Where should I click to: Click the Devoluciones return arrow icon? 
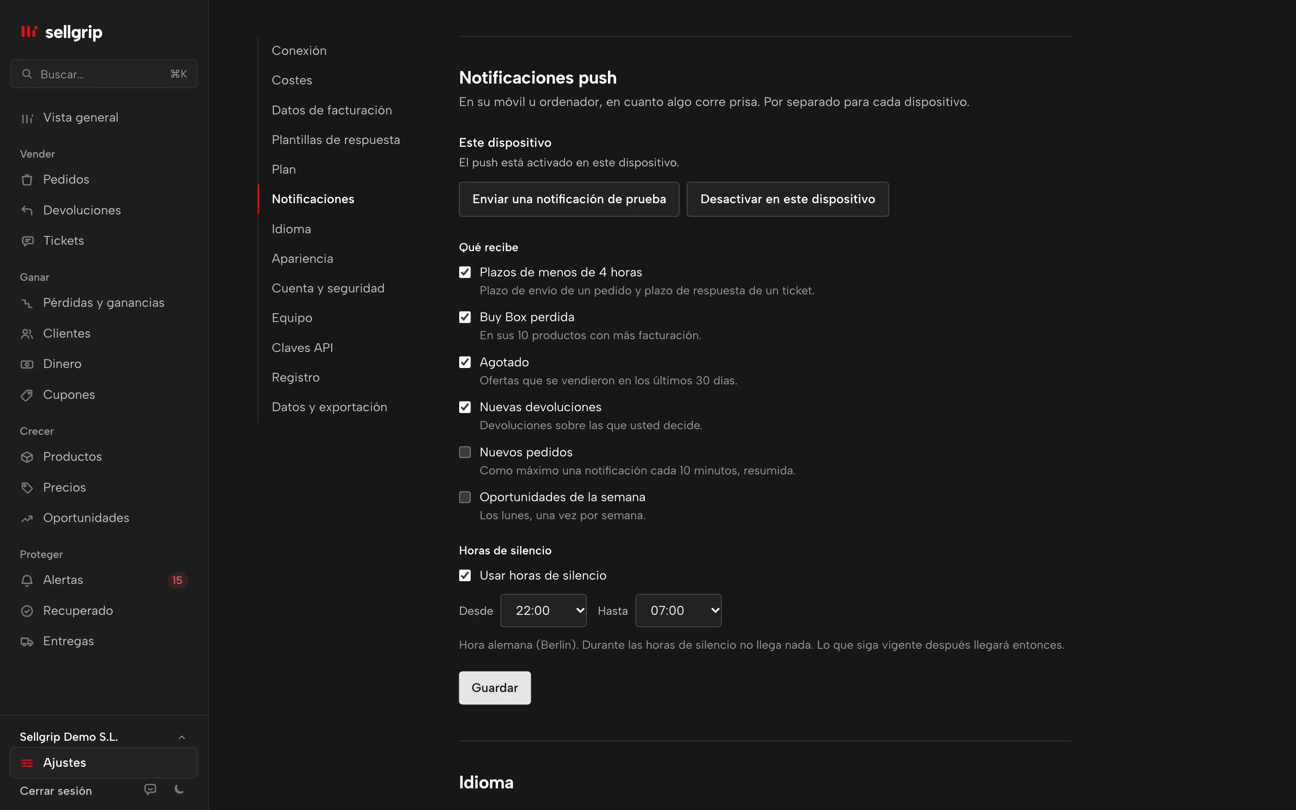coord(27,210)
